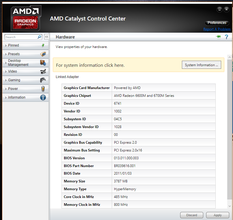Click the Presets camera icon
The height and width of the screenshot is (220, 233).
tap(43, 54)
